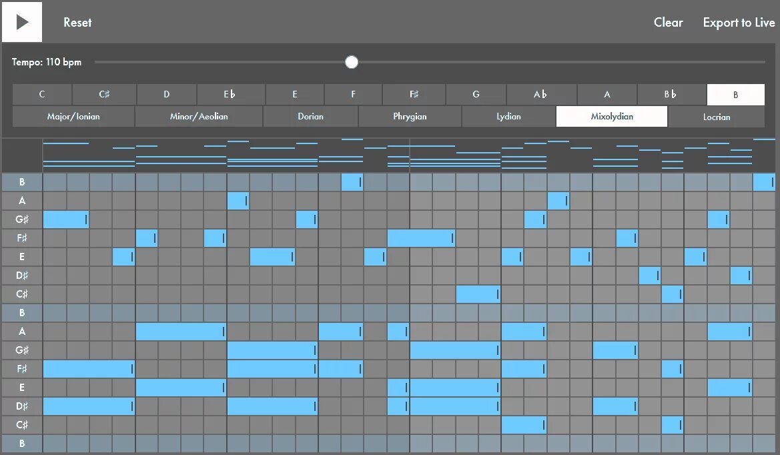Toggle the last top-row B note
The image size is (780, 455).
[764, 182]
